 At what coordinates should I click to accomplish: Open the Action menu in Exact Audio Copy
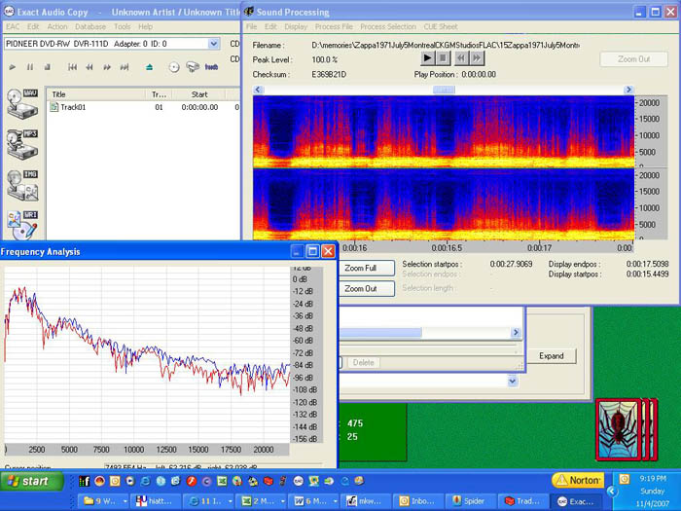pos(57,26)
